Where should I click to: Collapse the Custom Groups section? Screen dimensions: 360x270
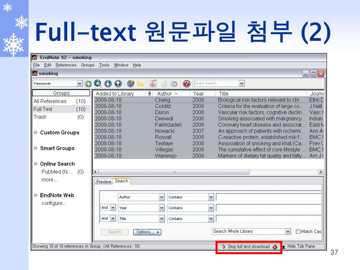(x=36, y=133)
